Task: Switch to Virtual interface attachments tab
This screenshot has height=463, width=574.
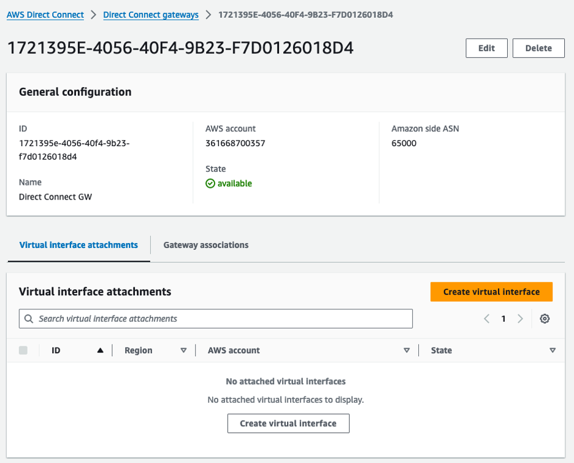Action: pyautogui.click(x=78, y=245)
